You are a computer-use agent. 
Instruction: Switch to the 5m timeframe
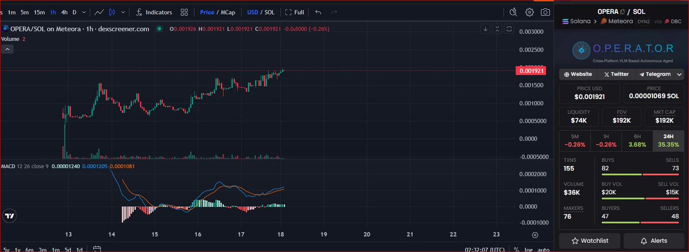pyautogui.click(x=25, y=12)
